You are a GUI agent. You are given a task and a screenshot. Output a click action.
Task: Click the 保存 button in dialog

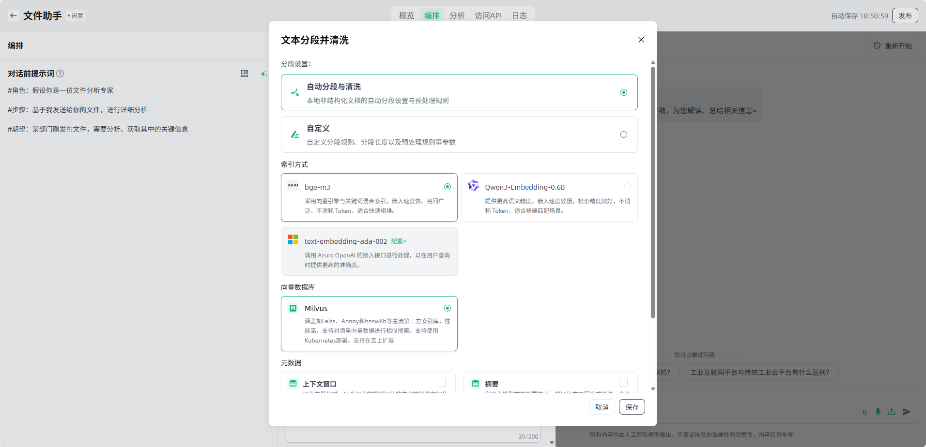pyautogui.click(x=632, y=407)
